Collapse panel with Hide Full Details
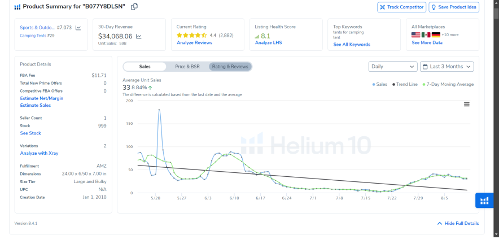This screenshot has width=499, height=239. coord(458,223)
